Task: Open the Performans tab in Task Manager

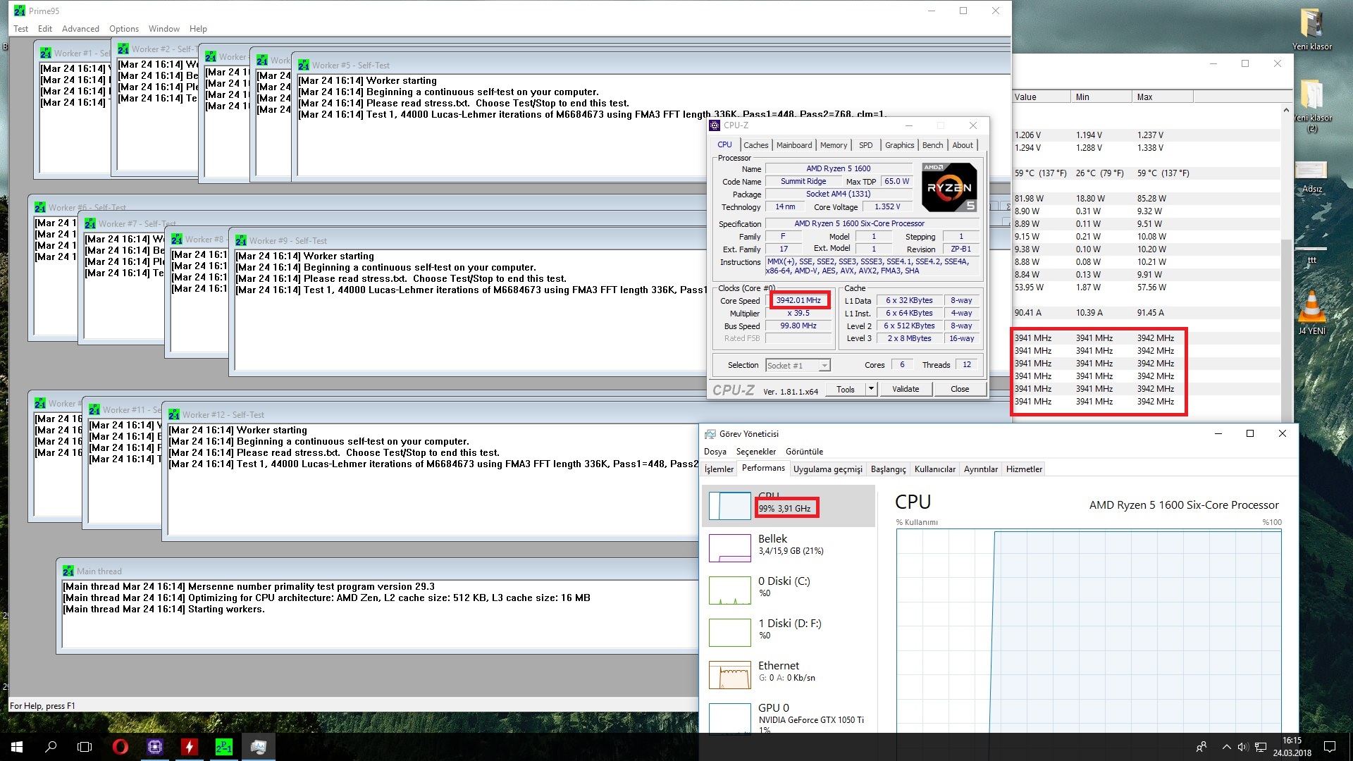Action: point(762,469)
